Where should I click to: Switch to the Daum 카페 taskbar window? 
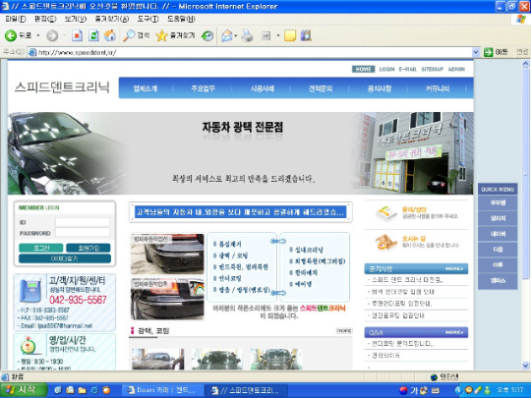tap(162, 390)
